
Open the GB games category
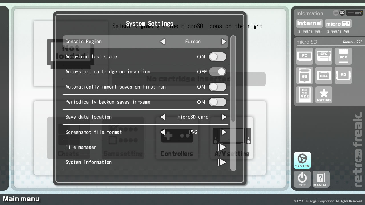pos(305,75)
